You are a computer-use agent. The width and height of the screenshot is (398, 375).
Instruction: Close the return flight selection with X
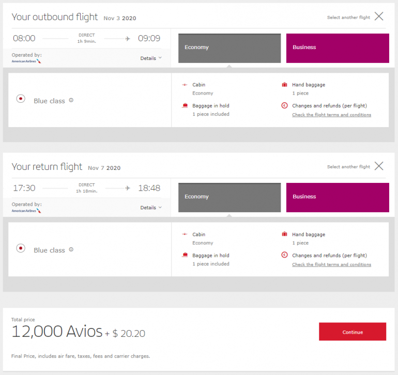click(x=379, y=166)
